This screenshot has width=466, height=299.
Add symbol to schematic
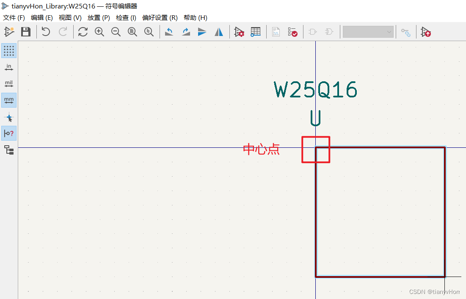click(x=426, y=31)
